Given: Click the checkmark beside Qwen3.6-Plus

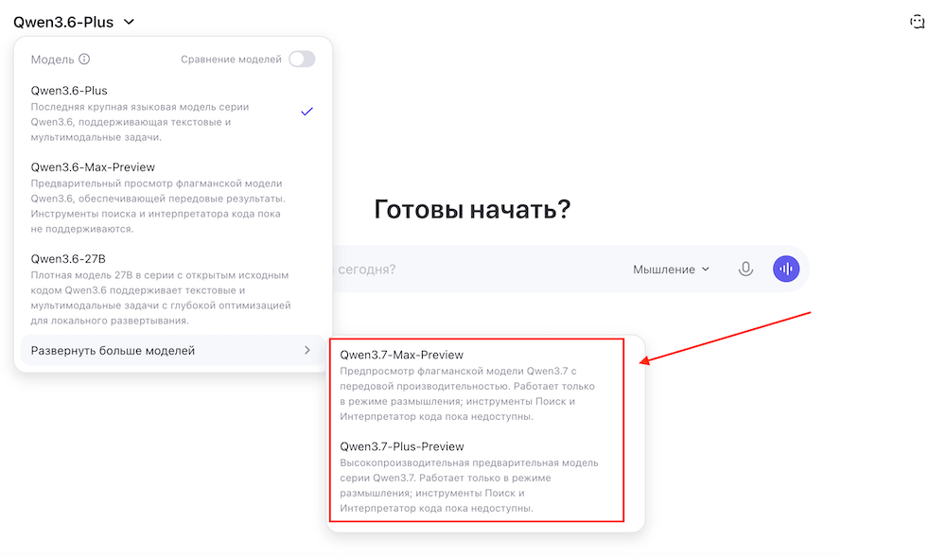Looking at the screenshot, I should [307, 112].
